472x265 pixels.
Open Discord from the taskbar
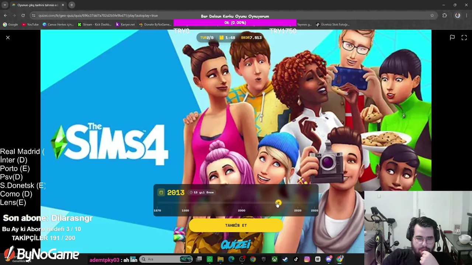(329, 259)
